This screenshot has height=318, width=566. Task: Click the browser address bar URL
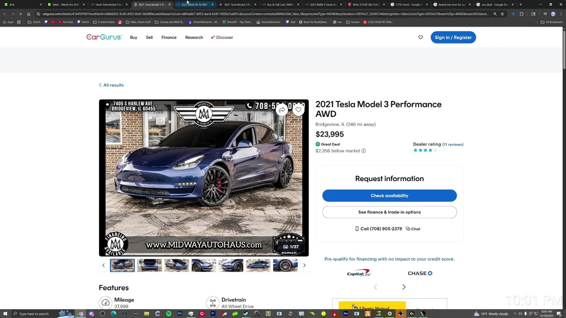click(265, 14)
